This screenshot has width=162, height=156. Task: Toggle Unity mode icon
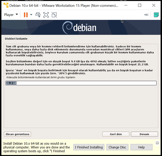(x=54, y=15)
